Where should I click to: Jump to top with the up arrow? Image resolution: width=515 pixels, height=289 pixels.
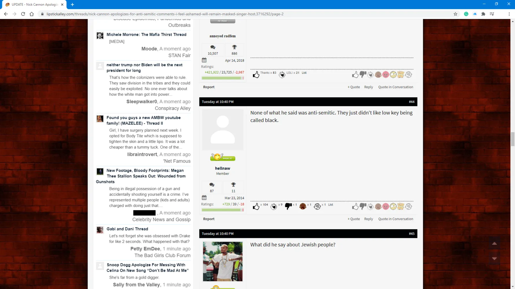(494, 244)
